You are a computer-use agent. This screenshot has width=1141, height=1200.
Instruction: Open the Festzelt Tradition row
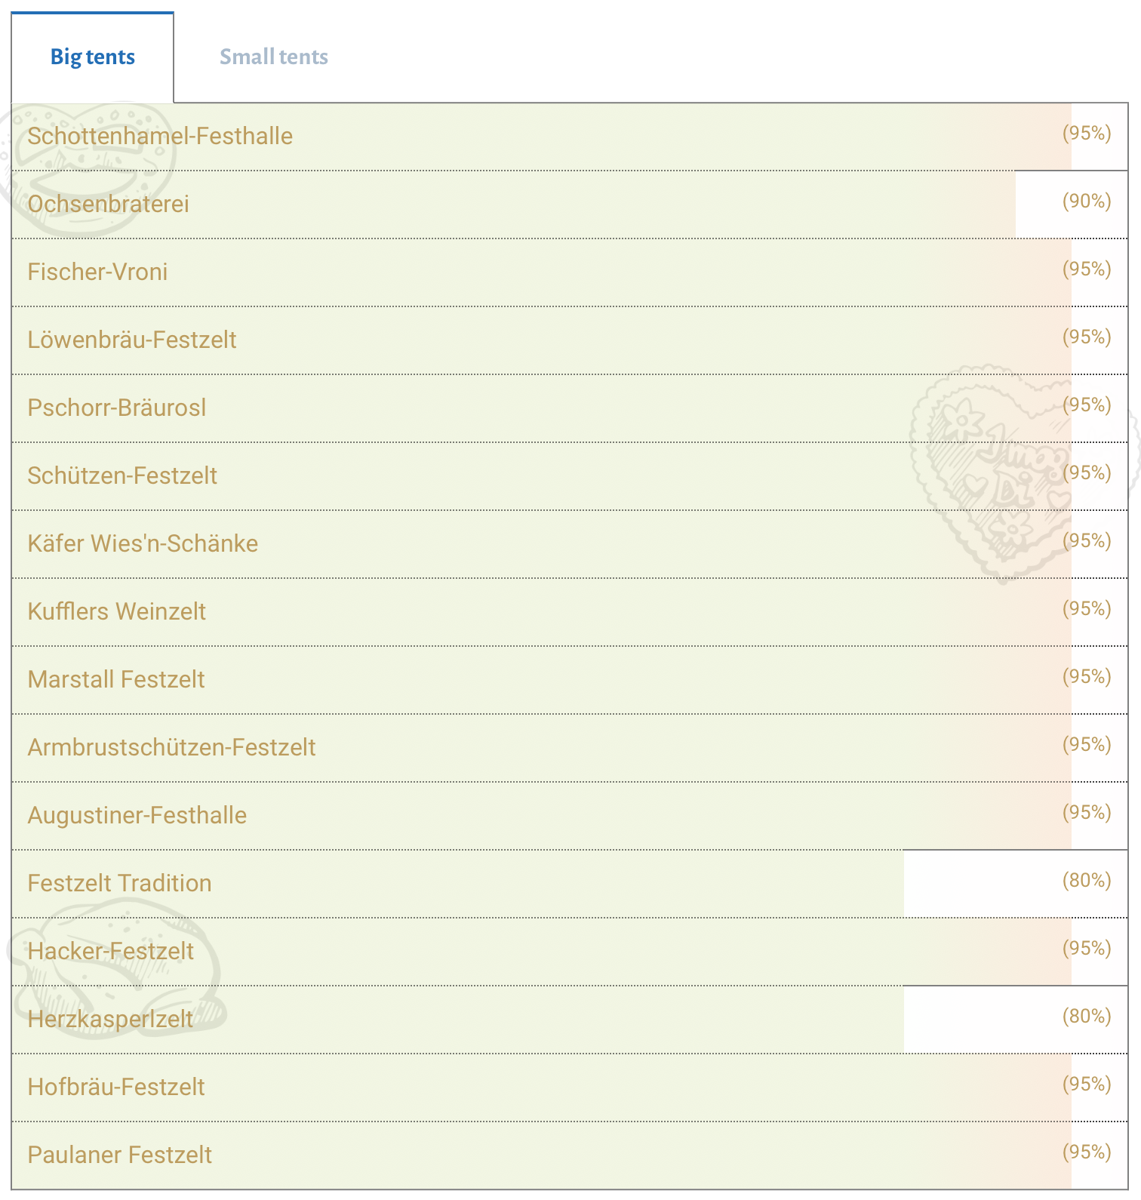pyautogui.click(x=570, y=884)
